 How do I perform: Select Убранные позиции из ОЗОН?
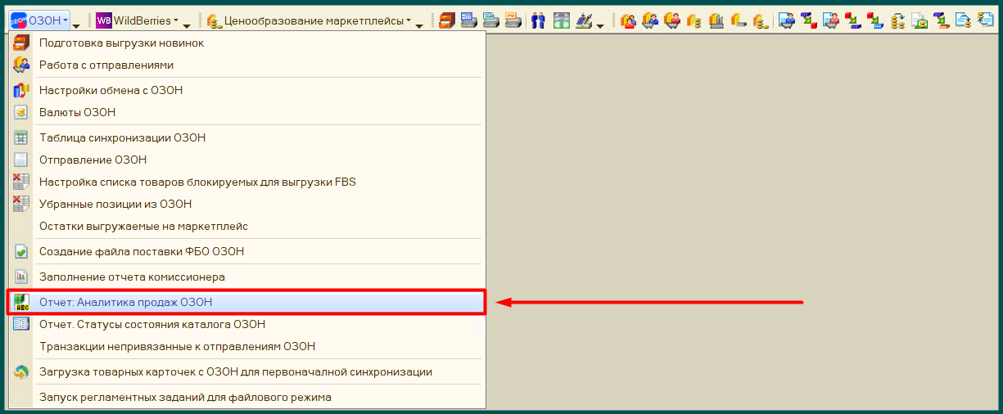tap(246, 204)
